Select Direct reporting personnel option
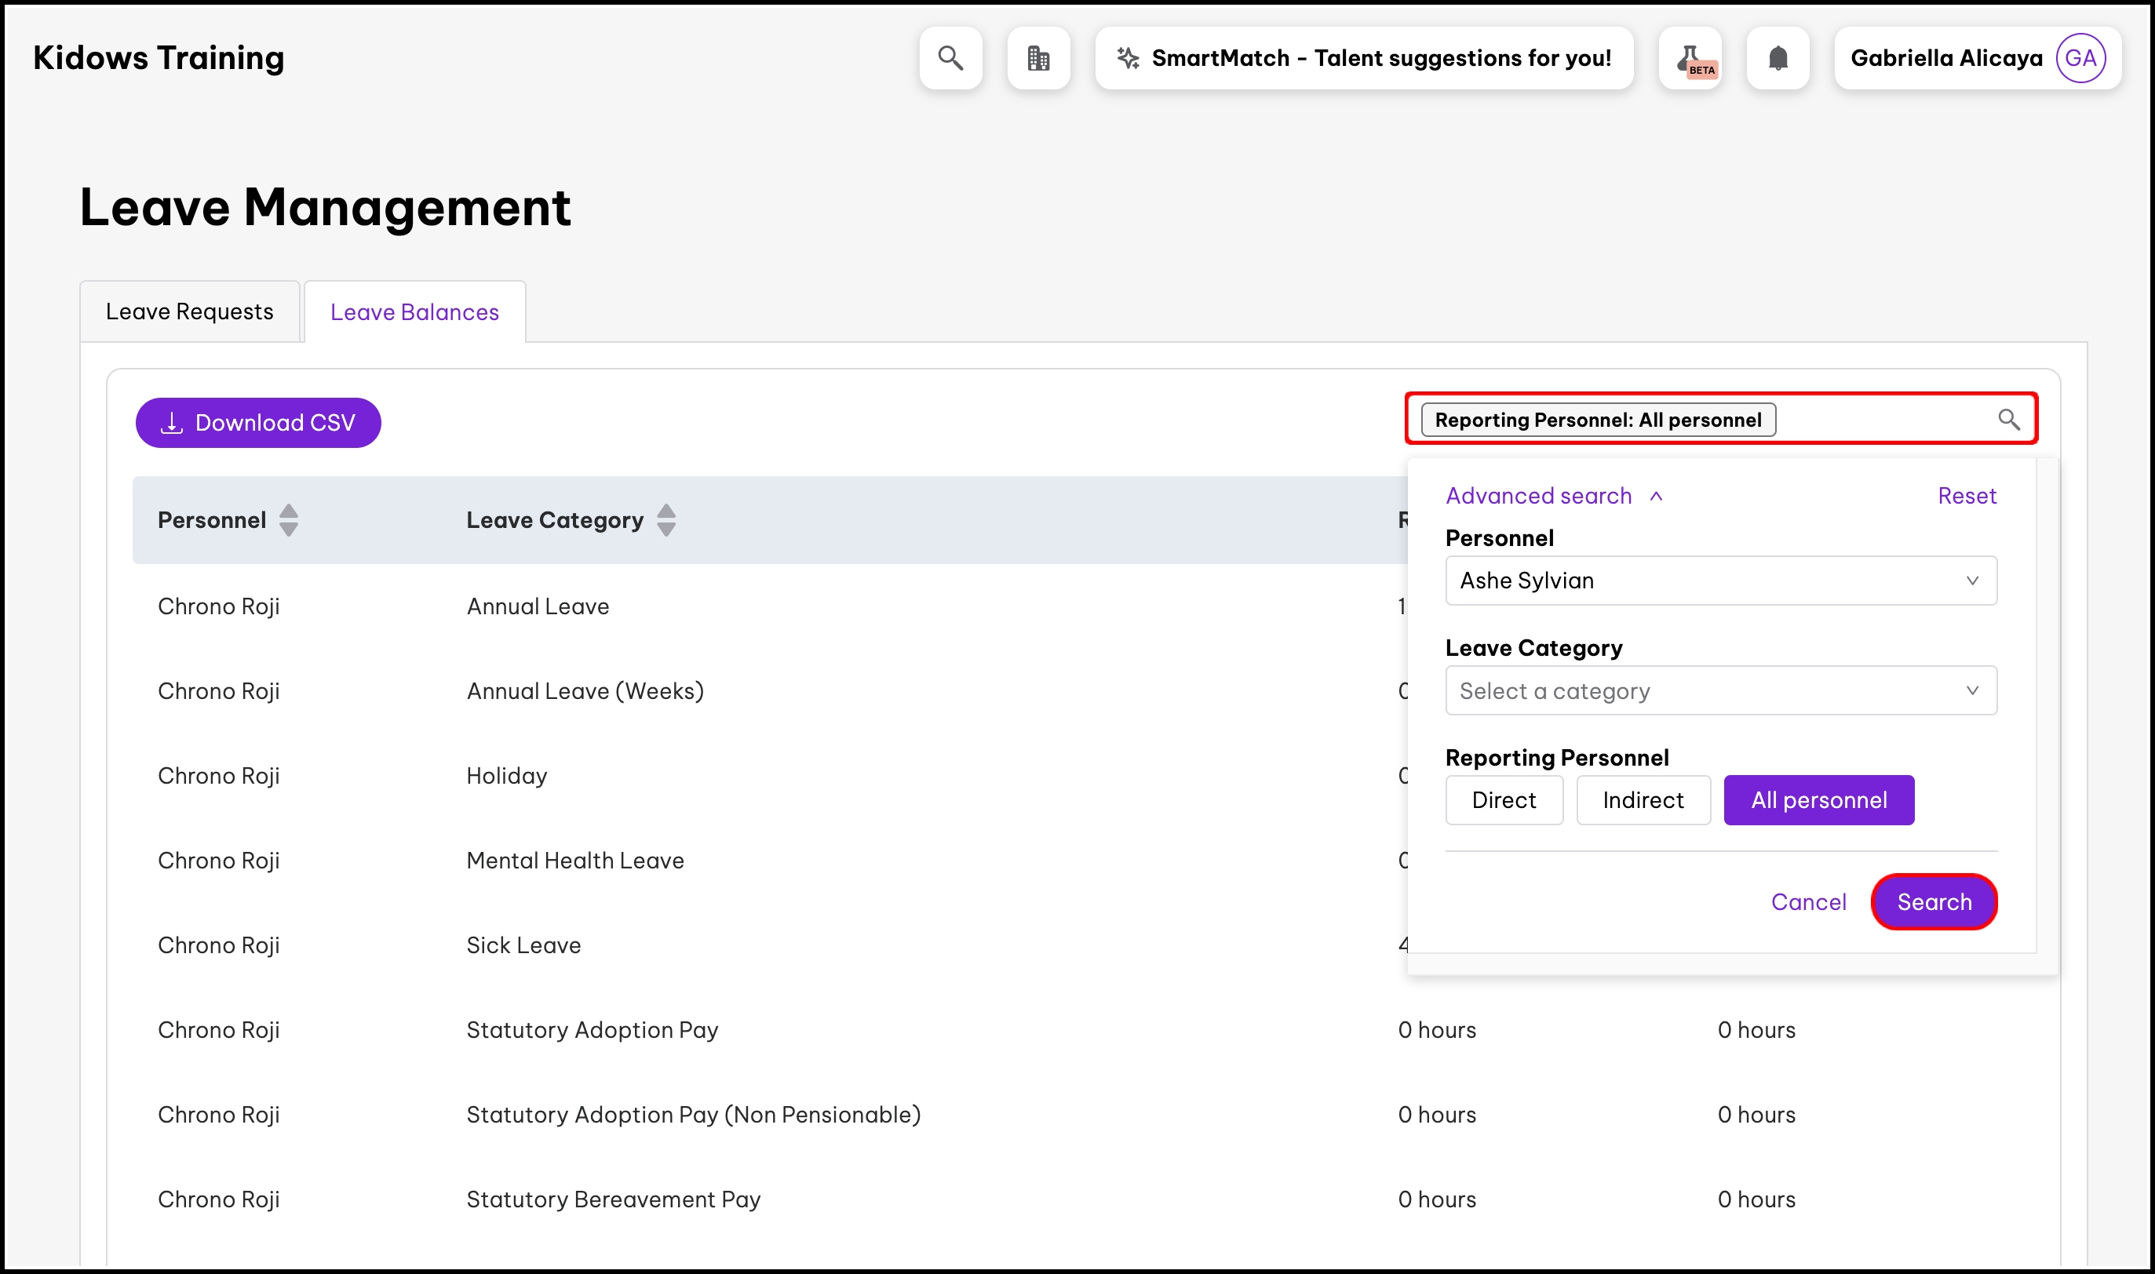 pyautogui.click(x=1504, y=800)
